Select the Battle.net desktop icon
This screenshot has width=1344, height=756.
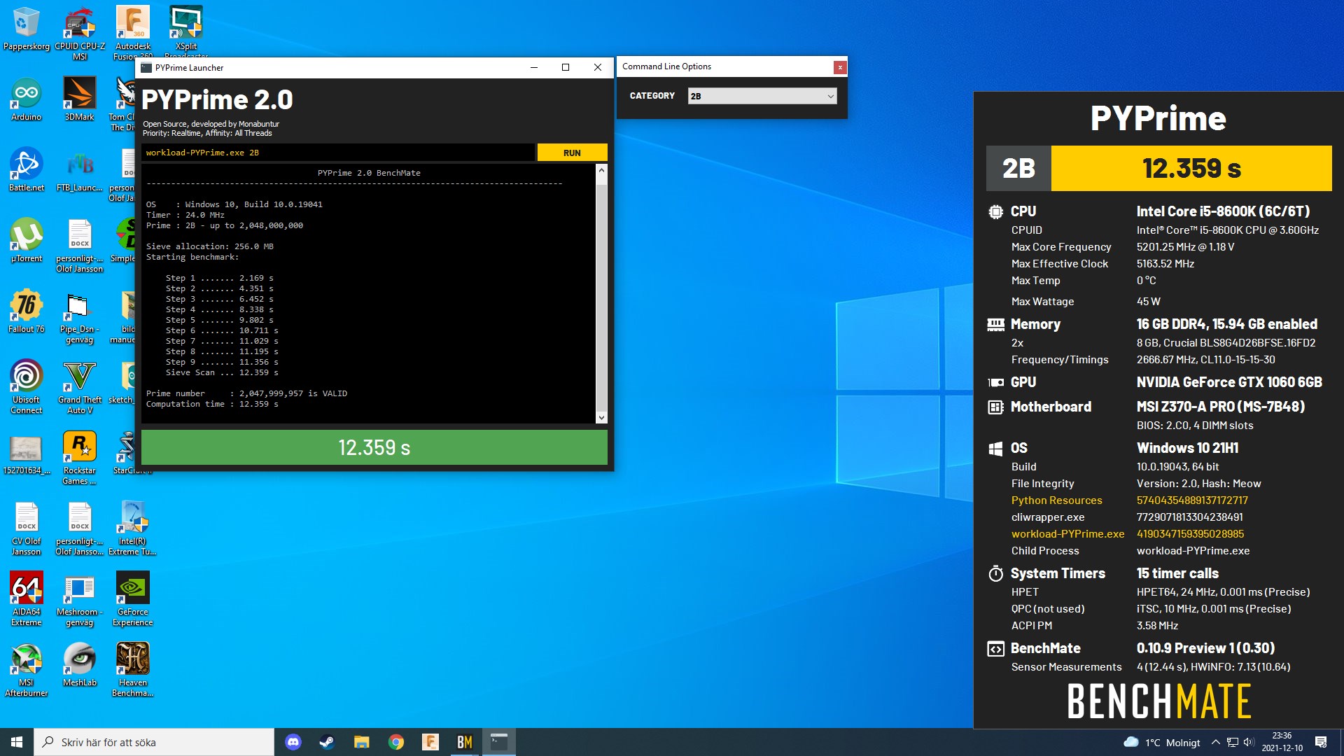[x=27, y=170]
